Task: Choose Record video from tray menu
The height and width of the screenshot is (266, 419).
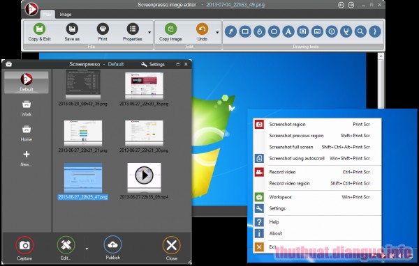Action: pos(317,172)
